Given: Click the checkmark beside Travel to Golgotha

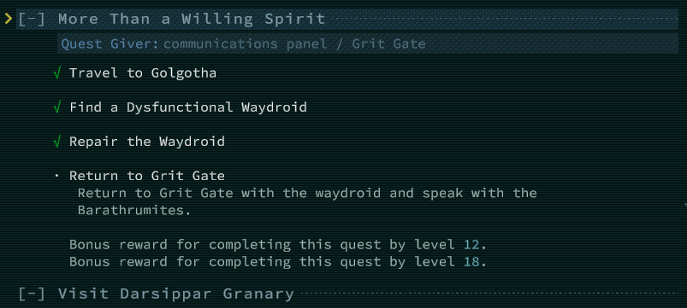Looking at the screenshot, I should pyautogui.click(x=56, y=73).
